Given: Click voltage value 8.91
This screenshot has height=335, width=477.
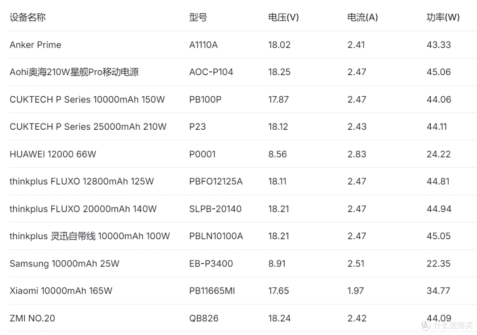Looking at the screenshot, I should [277, 263].
